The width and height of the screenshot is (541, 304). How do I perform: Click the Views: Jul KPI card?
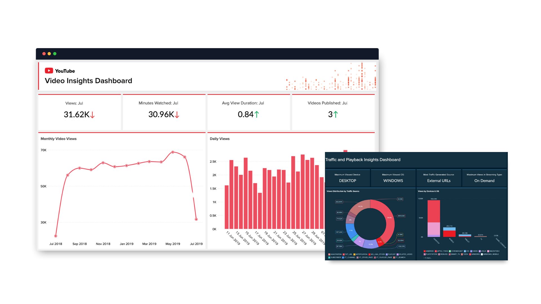click(x=79, y=112)
